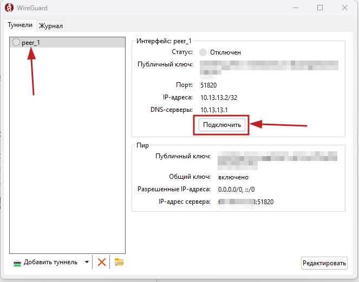Click the grey status circle beside peer_1
Screen dimensions: 359x282
(16, 42)
